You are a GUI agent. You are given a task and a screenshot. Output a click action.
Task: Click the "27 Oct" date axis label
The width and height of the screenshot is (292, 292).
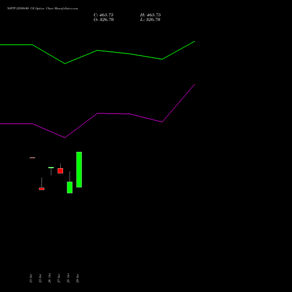click(x=59, y=278)
